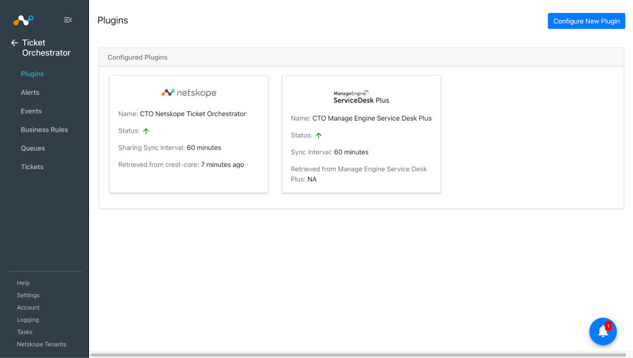Screen dimensions: 633x358
Task: Click the '7 minutes ago' retrieved text
Action: (x=223, y=164)
